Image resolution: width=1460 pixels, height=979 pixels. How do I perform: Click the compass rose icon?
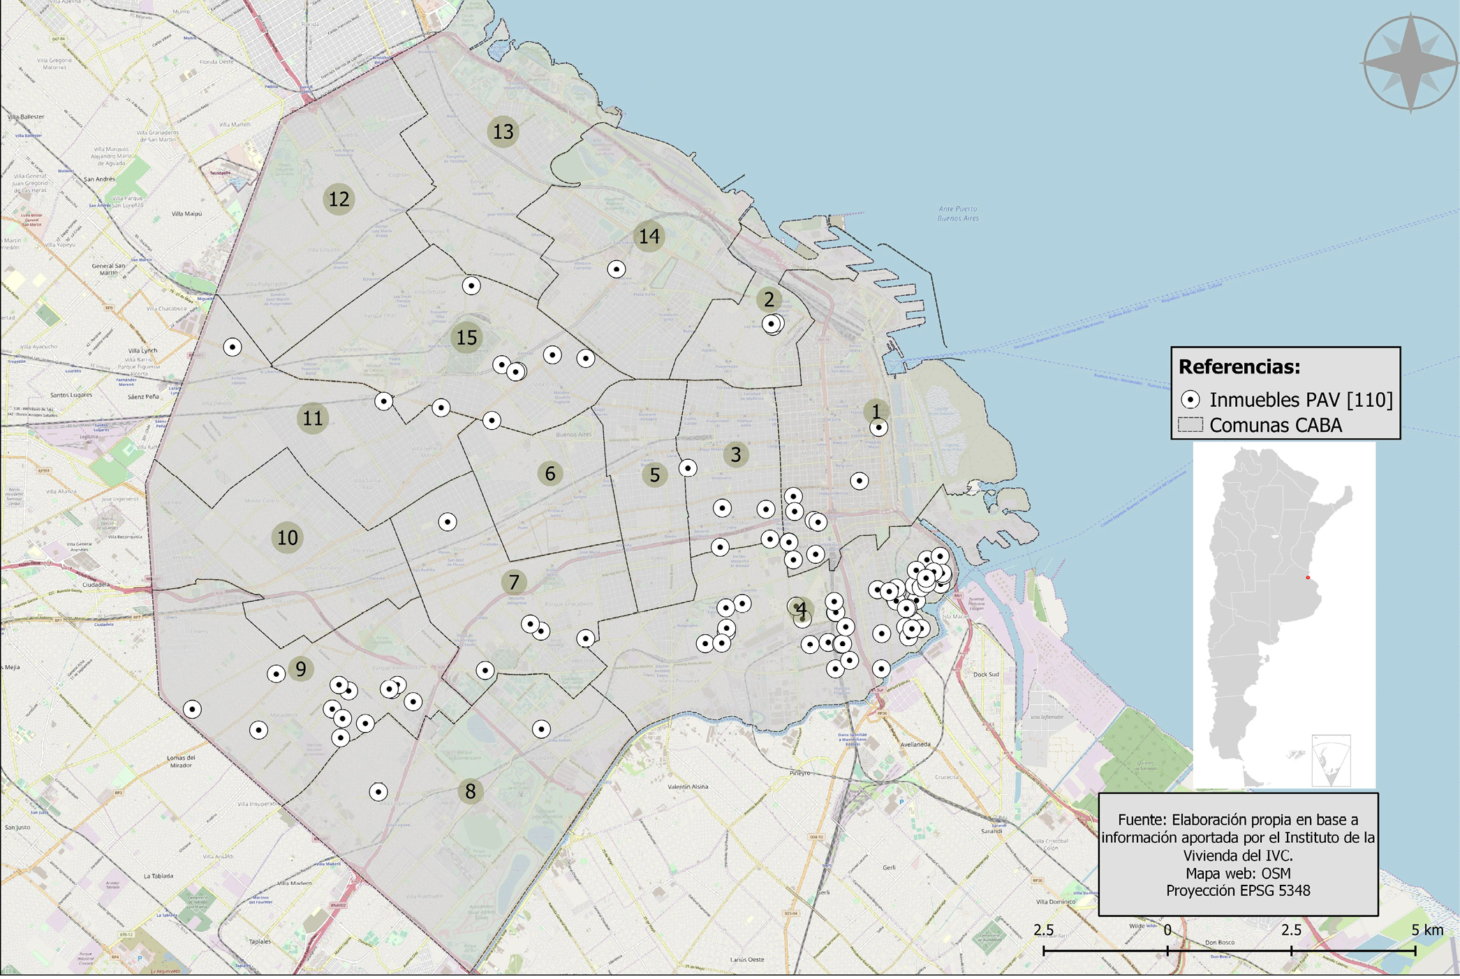(1410, 63)
